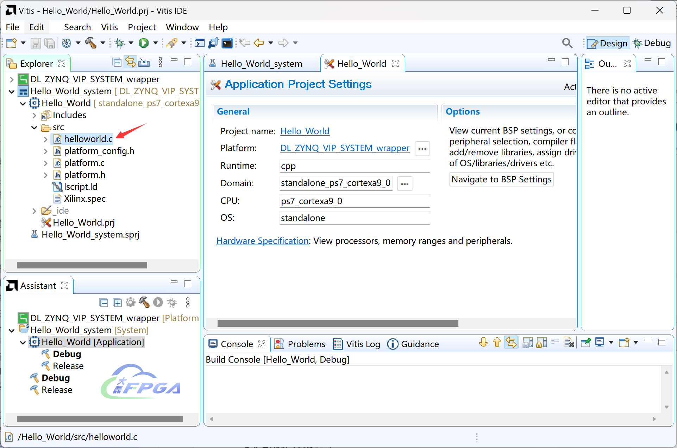Click the Debug bug icon in the main toolbar
The height and width of the screenshot is (448, 677).
(120, 43)
